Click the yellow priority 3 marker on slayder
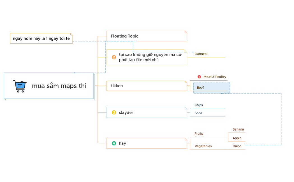This screenshot has height=182, width=294. pos(114,113)
